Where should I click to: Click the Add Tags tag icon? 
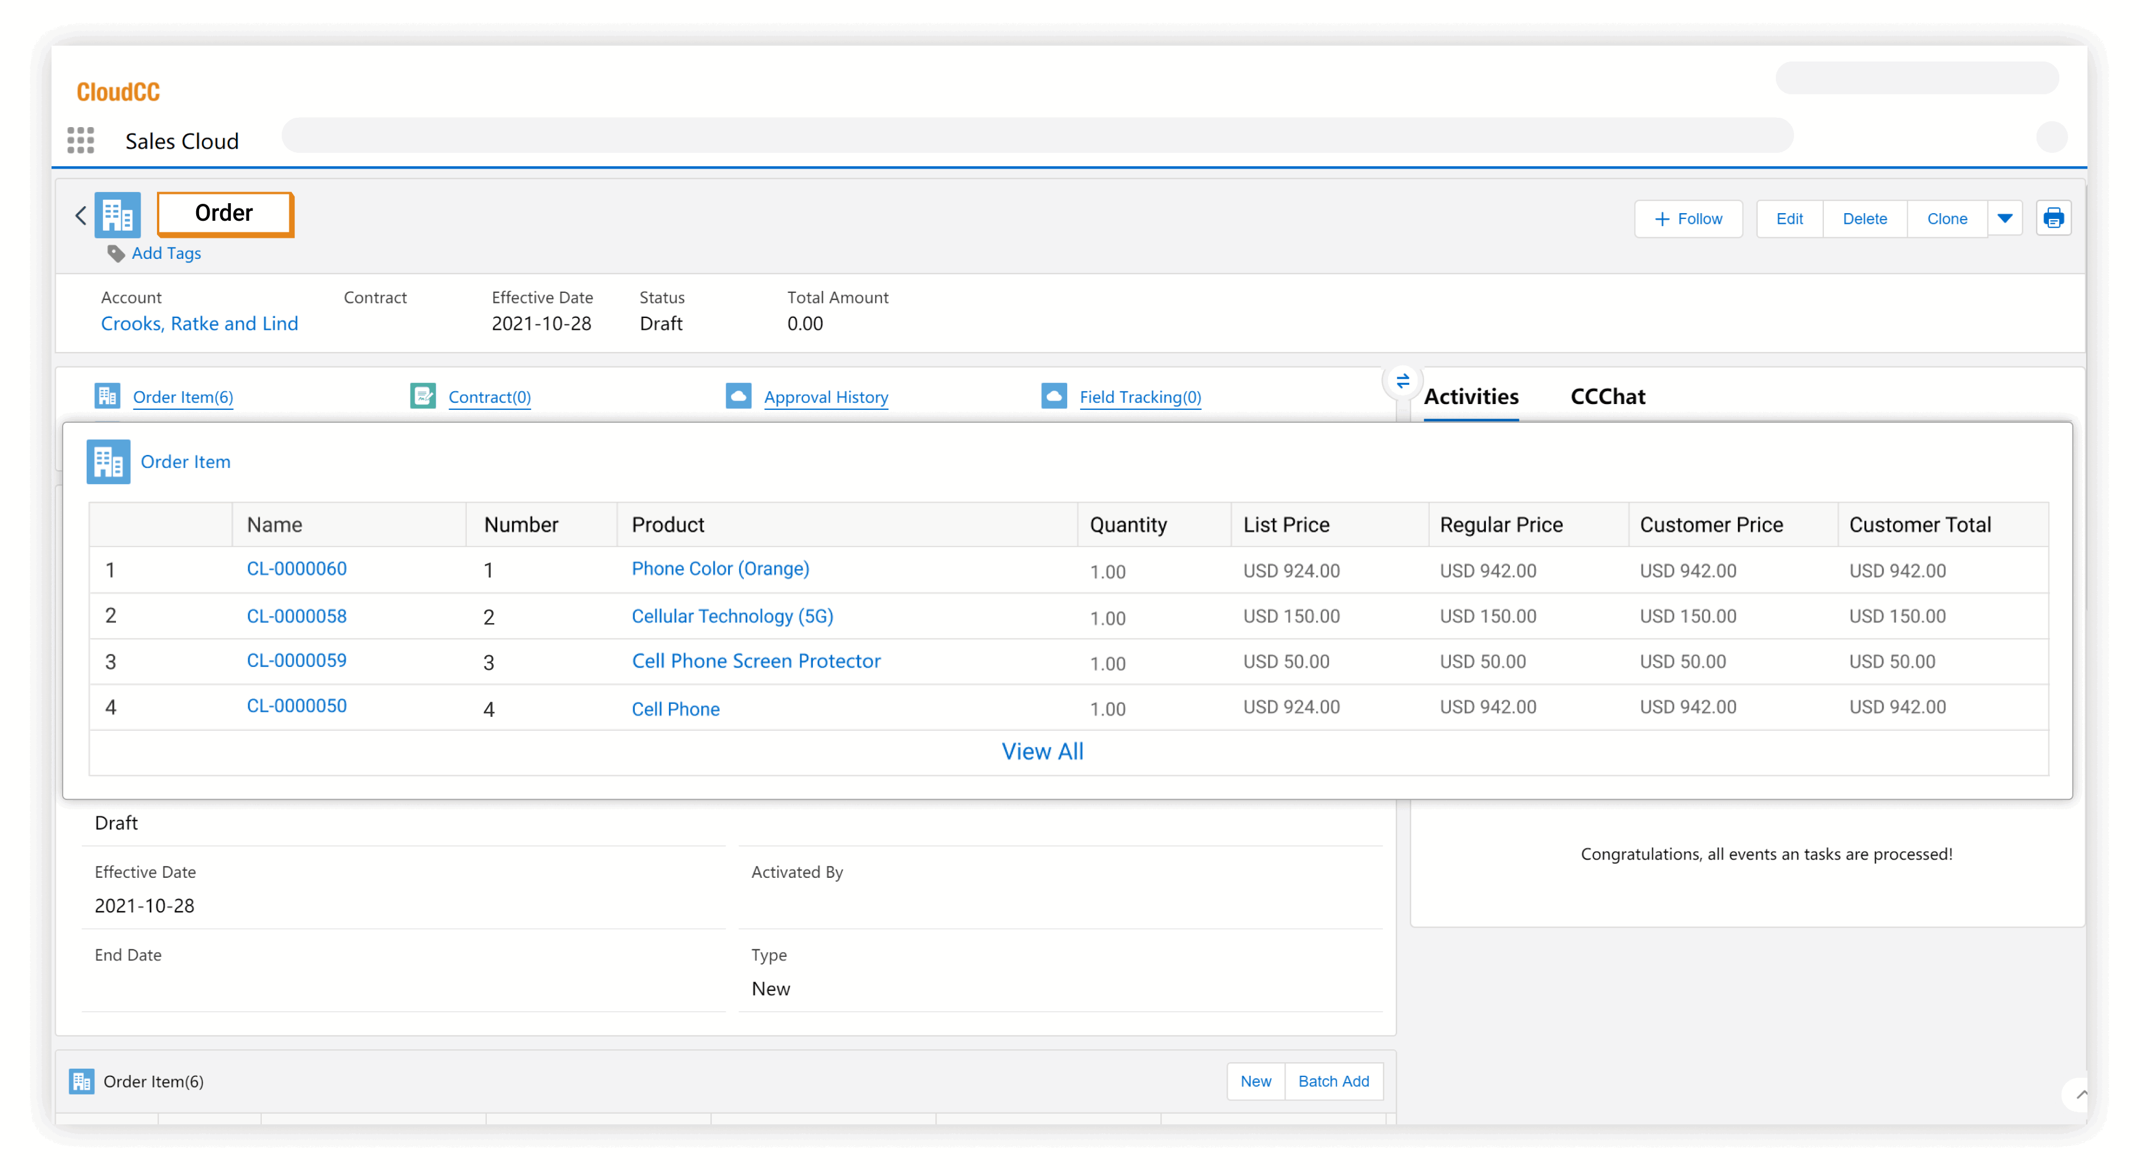click(115, 253)
